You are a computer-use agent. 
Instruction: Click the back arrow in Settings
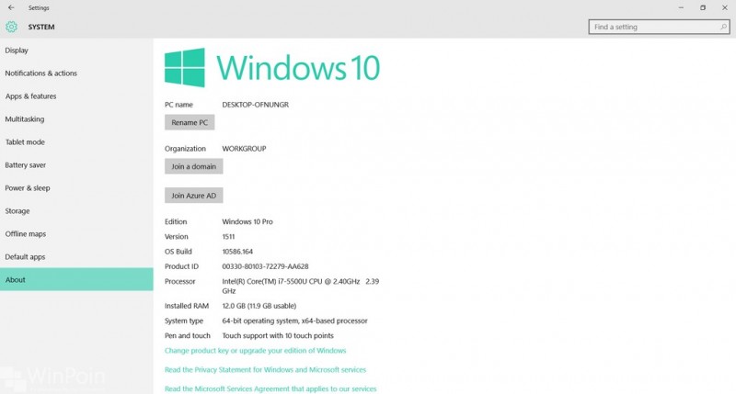(x=11, y=7)
